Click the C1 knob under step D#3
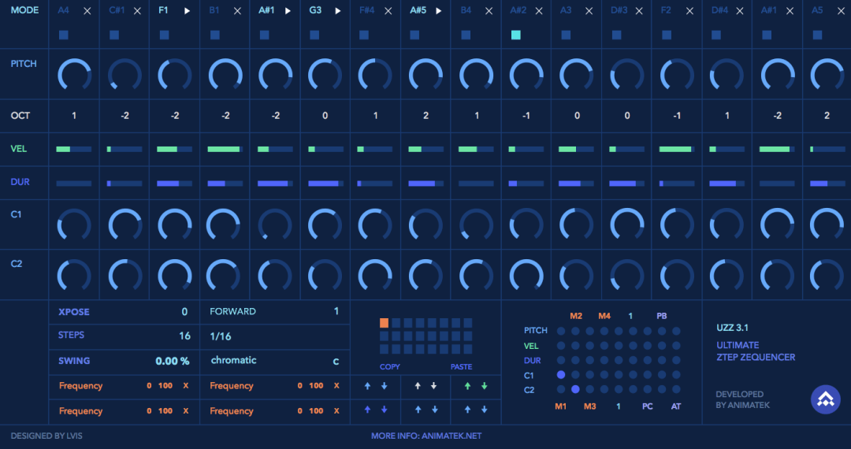 627,224
